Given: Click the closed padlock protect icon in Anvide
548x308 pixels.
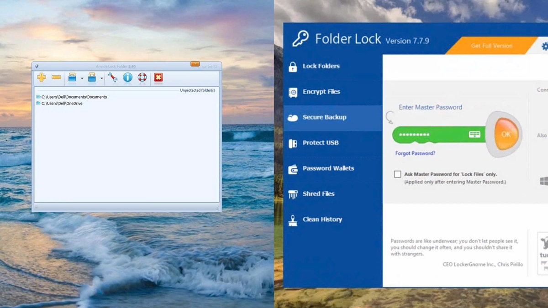Looking at the screenshot, I should pos(72,78).
